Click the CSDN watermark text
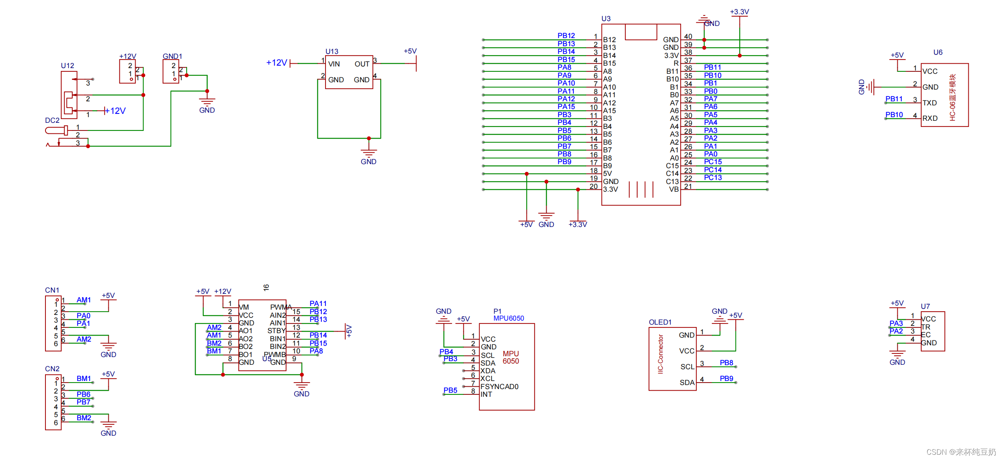Image resolution: width=1002 pixels, height=460 pixels. pyautogui.click(x=961, y=452)
